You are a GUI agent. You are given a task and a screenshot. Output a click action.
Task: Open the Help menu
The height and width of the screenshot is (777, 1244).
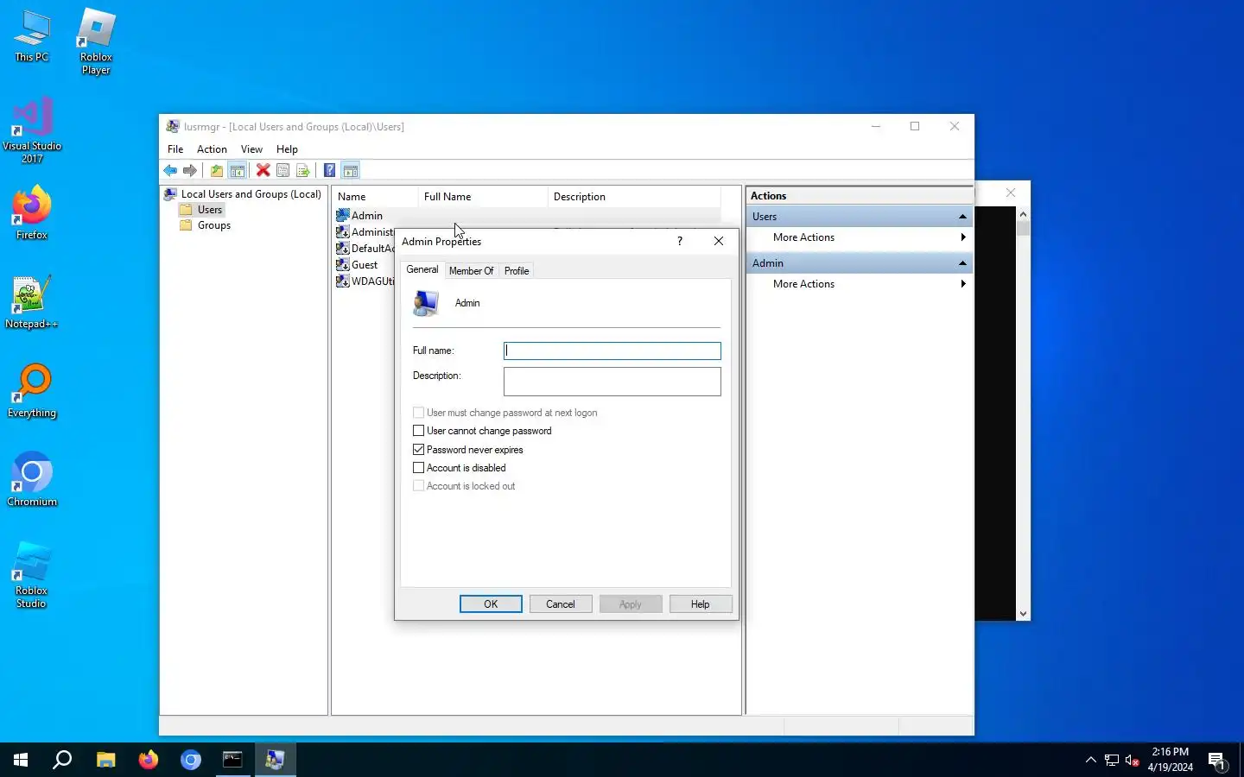(x=287, y=149)
